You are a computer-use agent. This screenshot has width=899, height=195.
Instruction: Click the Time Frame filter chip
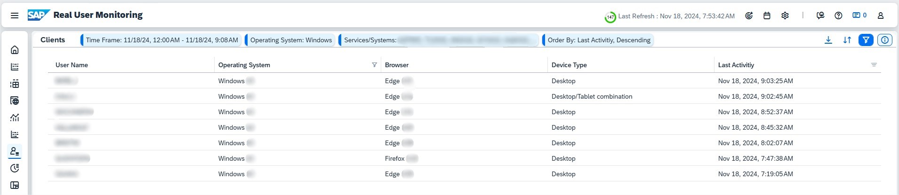click(x=161, y=40)
